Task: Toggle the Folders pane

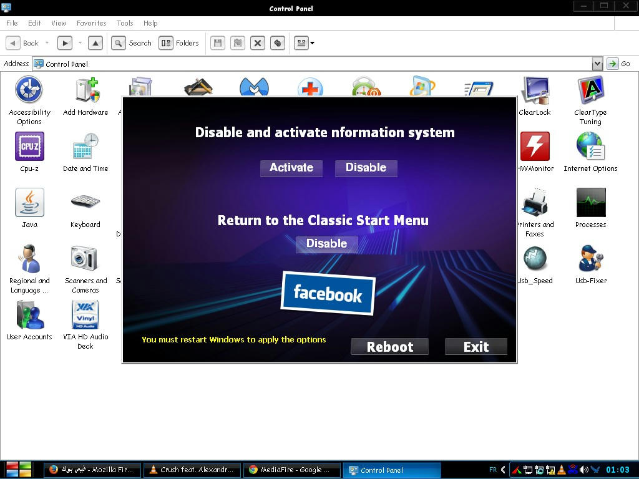Action: click(179, 43)
